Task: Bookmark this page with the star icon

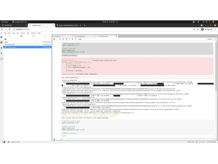Action: pyautogui.click(x=198, y=29)
